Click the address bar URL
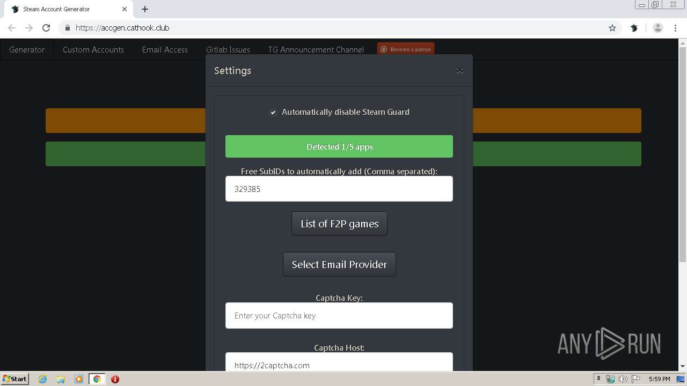The height and width of the screenshot is (386, 687). pyautogui.click(x=122, y=28)
